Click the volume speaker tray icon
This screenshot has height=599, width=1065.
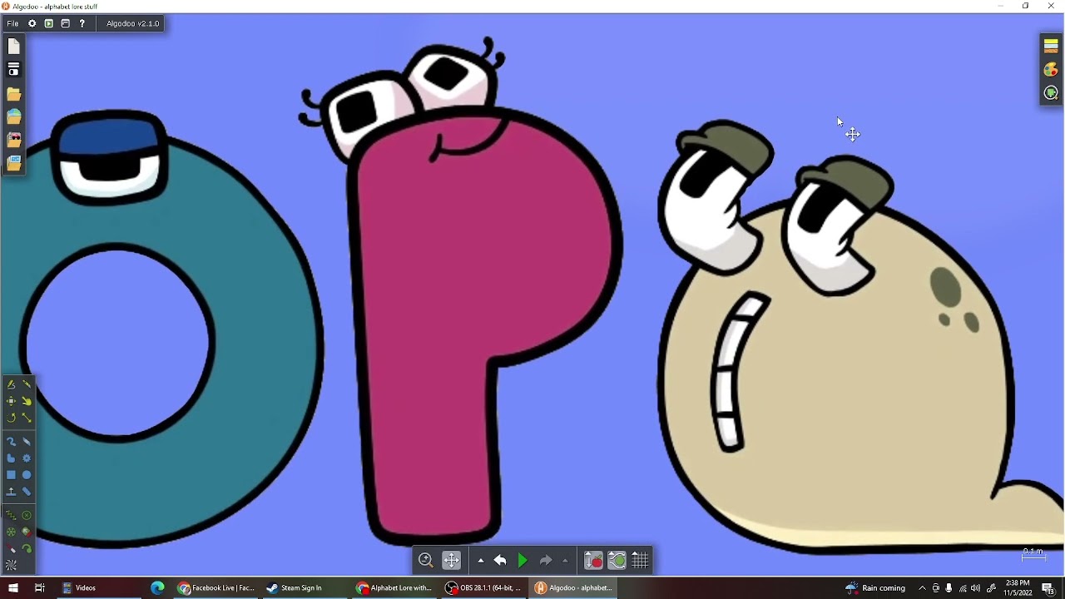click(975, 588)
